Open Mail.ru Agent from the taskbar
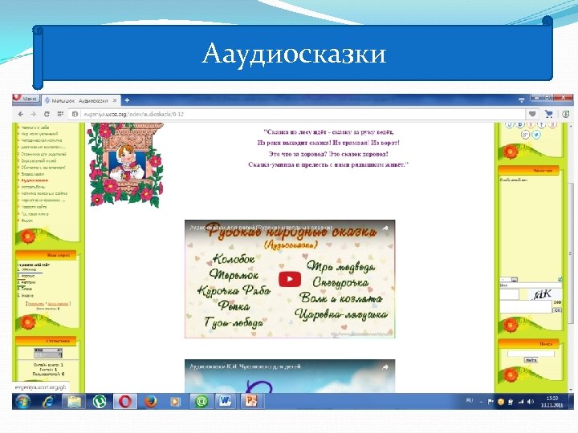The height and width of the screenshot is (433, 578). (201, 402)
